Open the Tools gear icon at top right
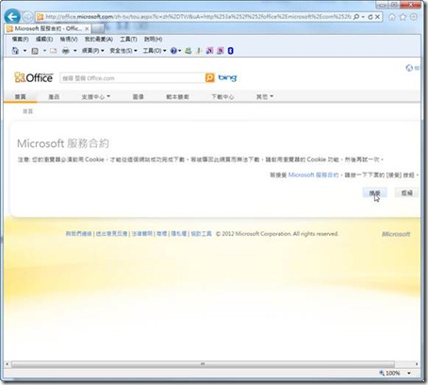The width and height of the screenshot is (428, 385). pyautogui.click(x=414, y=17)
